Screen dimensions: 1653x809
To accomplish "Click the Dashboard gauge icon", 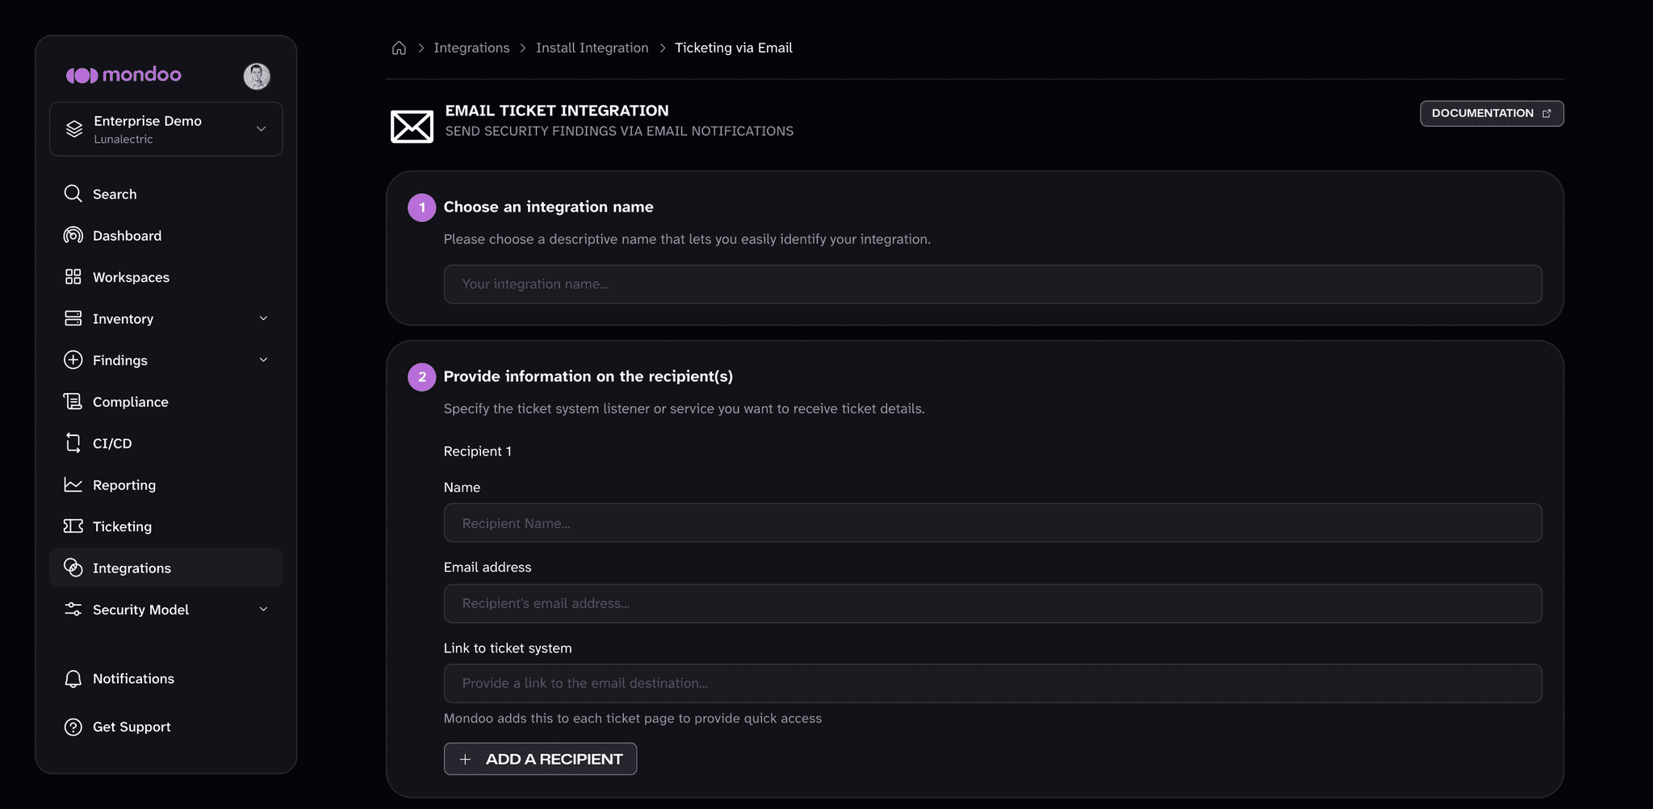I will pos(73,235).
